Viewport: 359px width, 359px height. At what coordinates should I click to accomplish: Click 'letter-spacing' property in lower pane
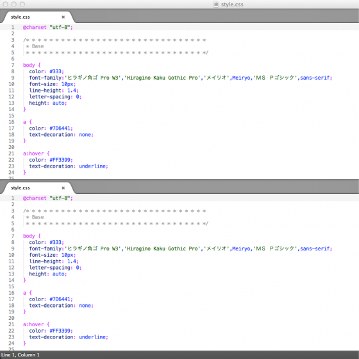[50, 268]
